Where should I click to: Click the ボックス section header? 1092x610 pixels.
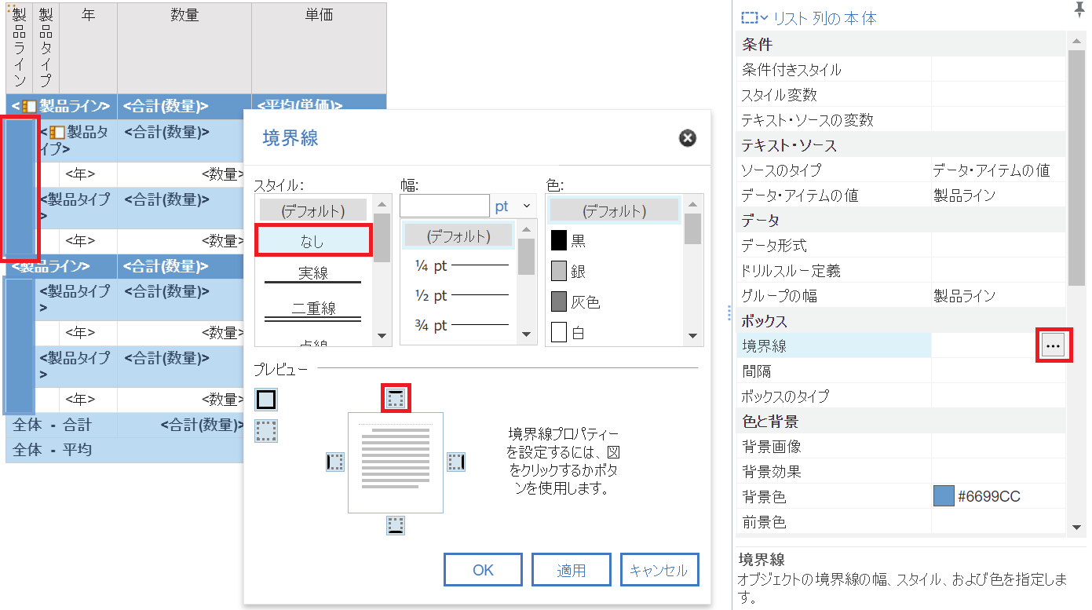click(x=901, y=321)
